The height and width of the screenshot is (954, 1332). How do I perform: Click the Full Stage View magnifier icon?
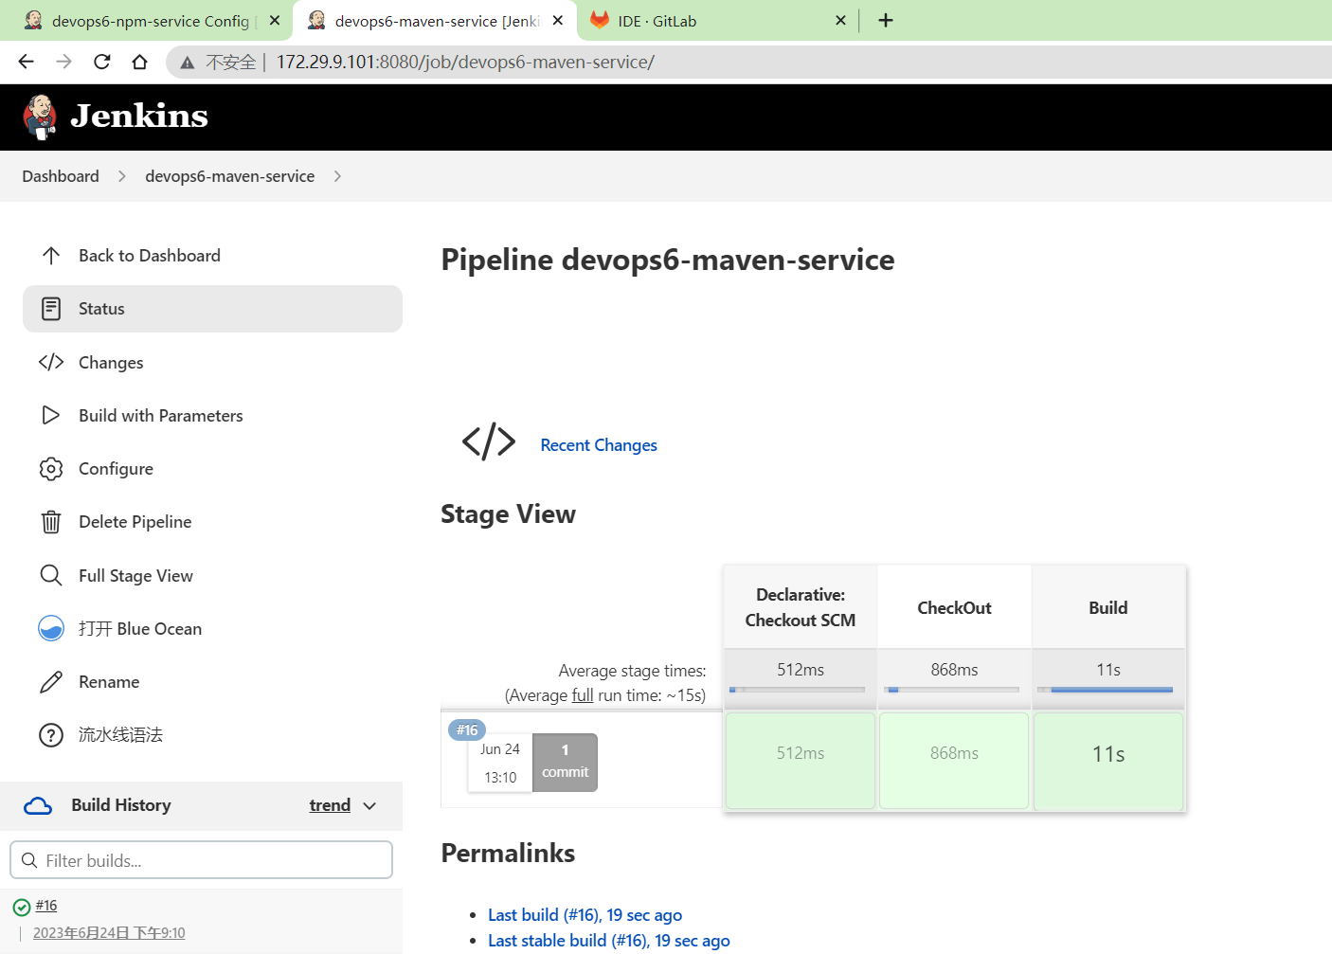(x=51, y=575)
